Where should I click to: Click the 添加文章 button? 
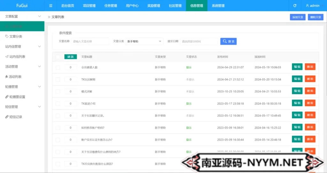tap(297, 17)
